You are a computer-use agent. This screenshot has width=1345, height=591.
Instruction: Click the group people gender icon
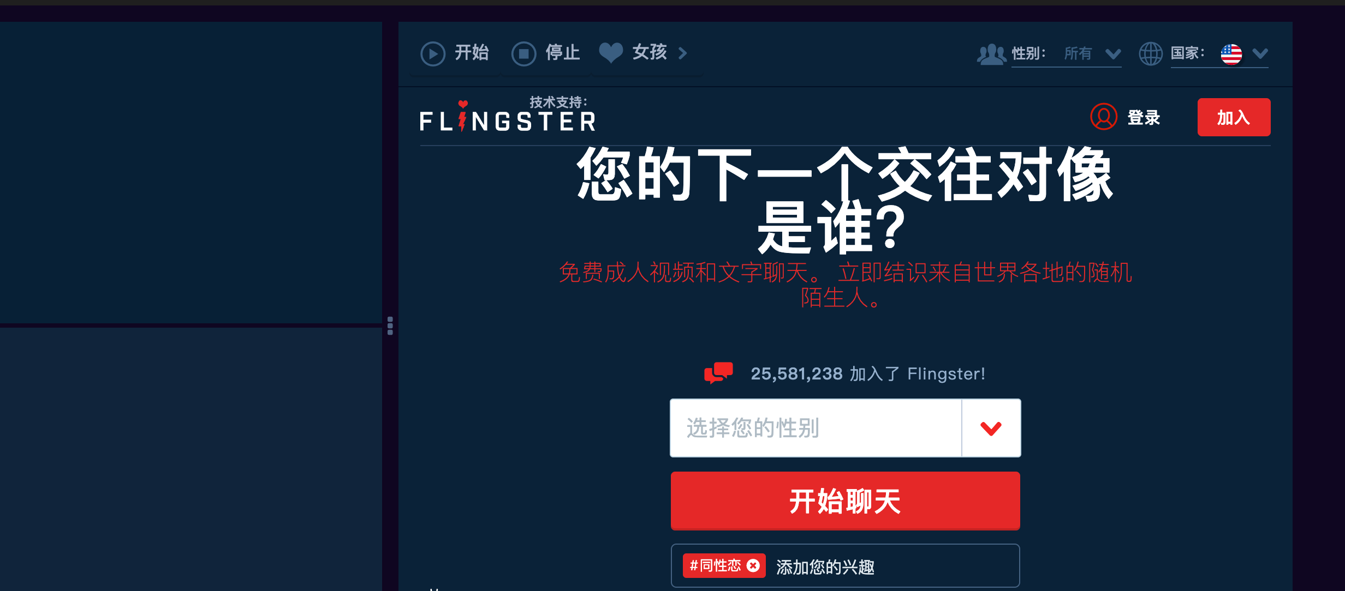[991, 54]
